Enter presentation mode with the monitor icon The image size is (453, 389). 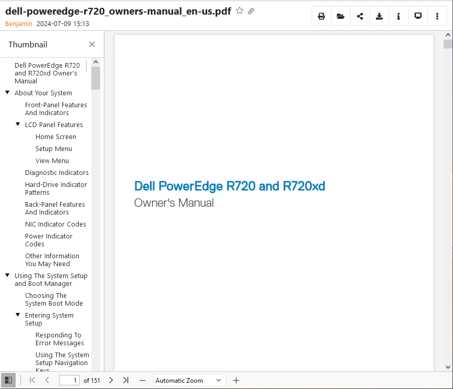pos(418,16)
